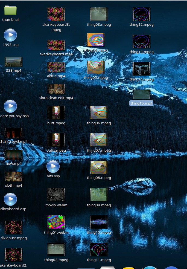Click the akarikeyboard.osp project icon

(x=10, y=199)
